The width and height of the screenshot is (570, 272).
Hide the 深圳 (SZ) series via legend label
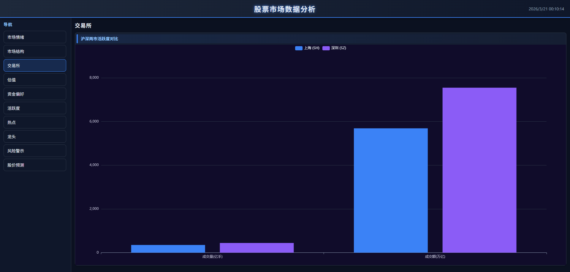pos(338,48)
